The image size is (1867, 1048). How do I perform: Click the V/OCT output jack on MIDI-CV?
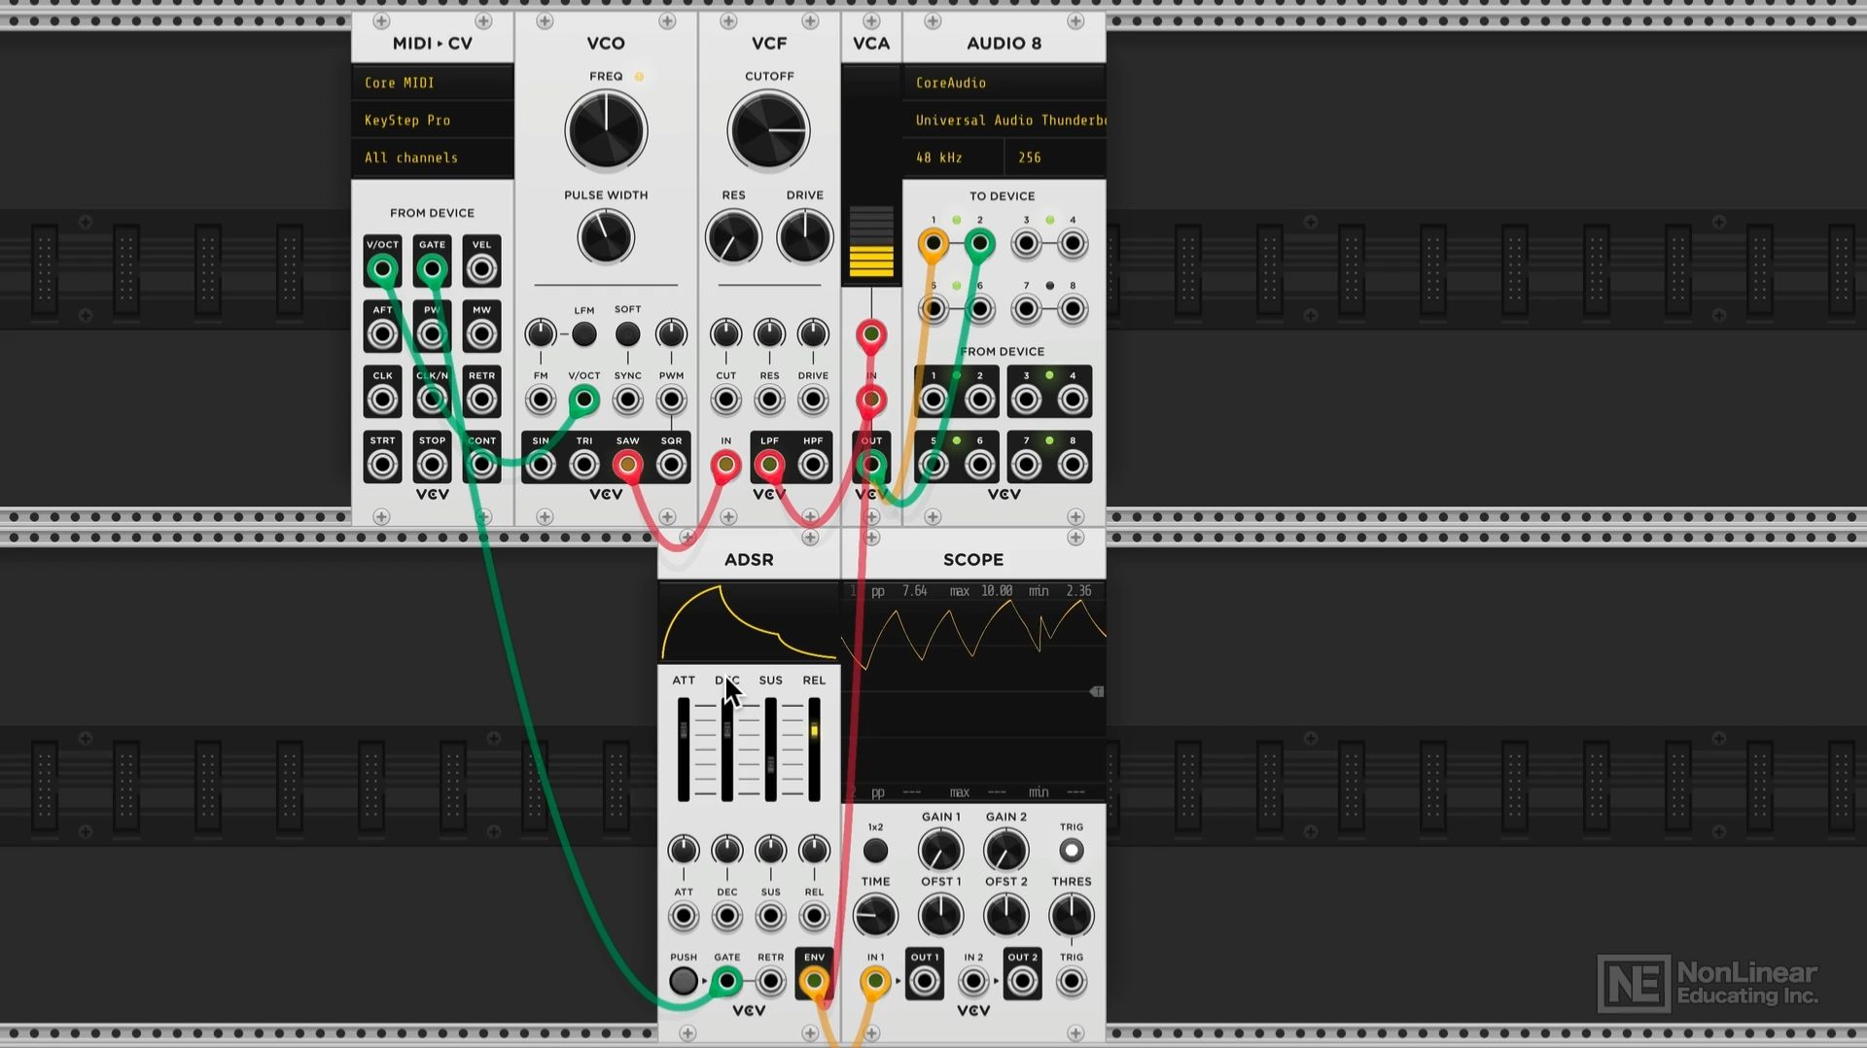click(382, 268)
